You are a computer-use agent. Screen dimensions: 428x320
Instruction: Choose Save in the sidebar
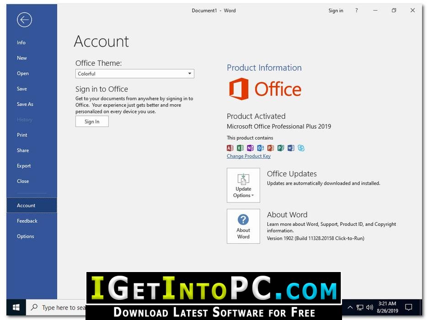(22, 89)
